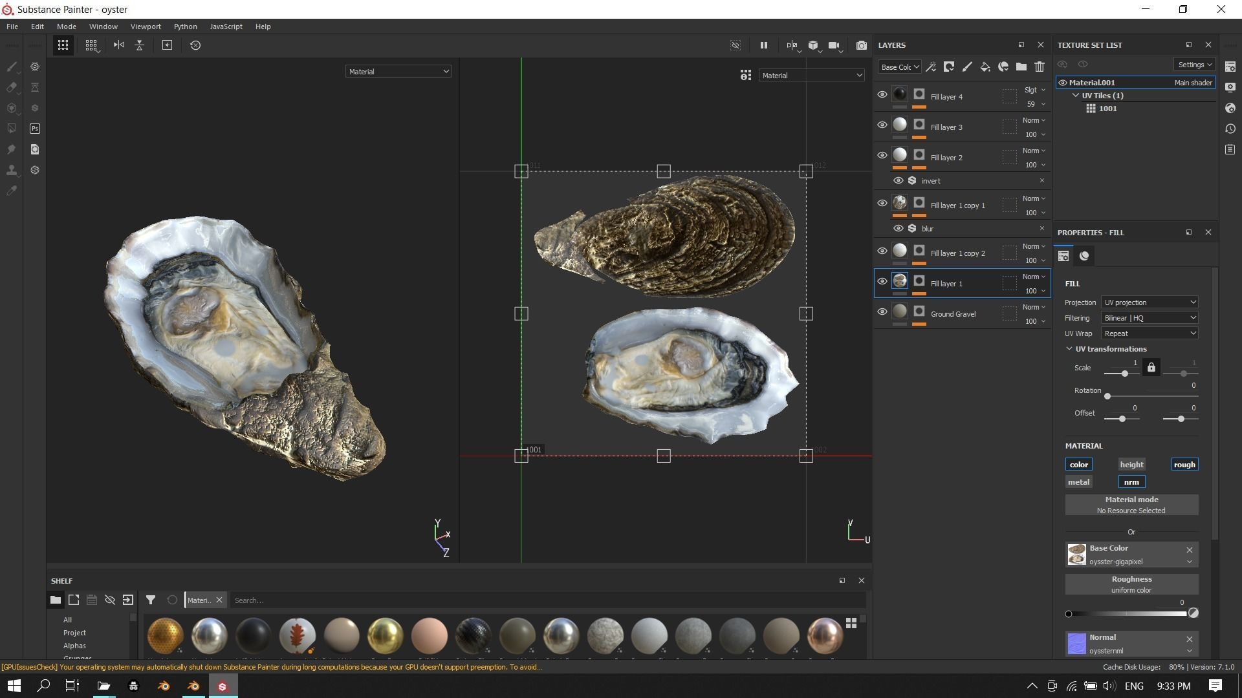The height and width of the screenshot is (698, 1242).
Task: Open the Edit menu
Action: pos(38,26)
